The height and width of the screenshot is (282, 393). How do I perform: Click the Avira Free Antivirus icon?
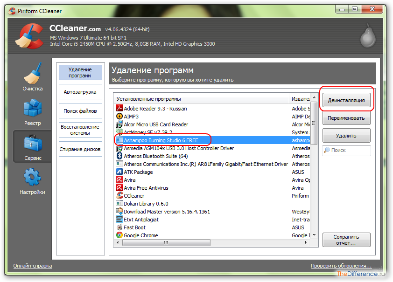point(119,188)
